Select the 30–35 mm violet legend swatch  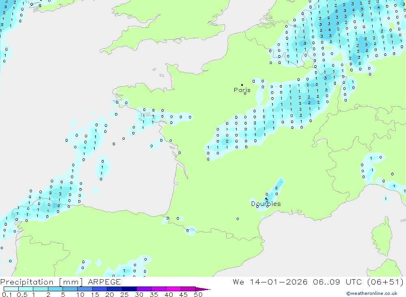point(144,289)
